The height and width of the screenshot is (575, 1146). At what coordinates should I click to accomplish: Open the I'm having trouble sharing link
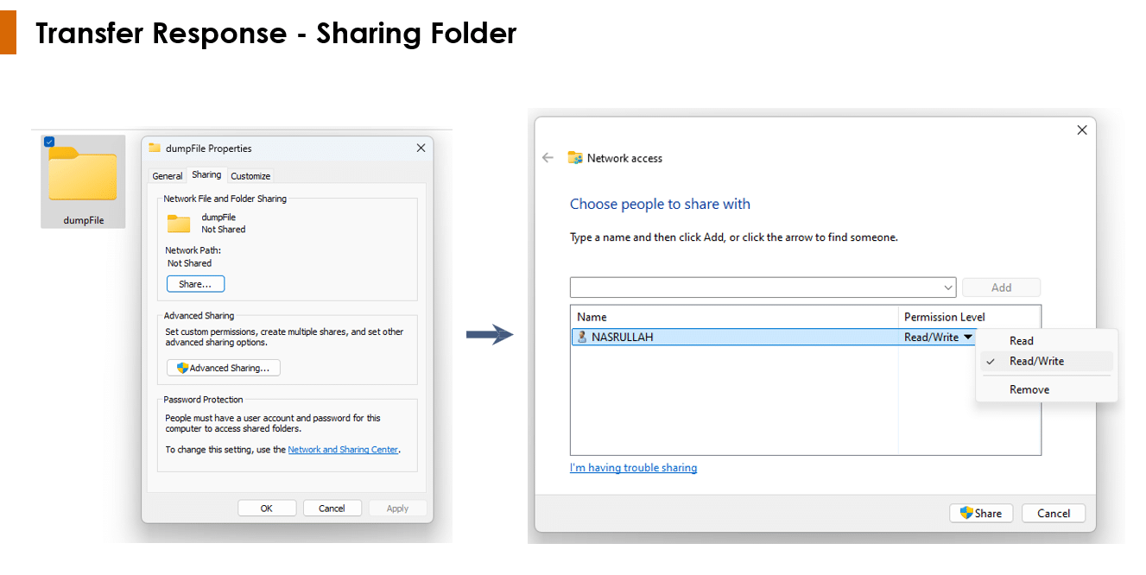[633, 468]
